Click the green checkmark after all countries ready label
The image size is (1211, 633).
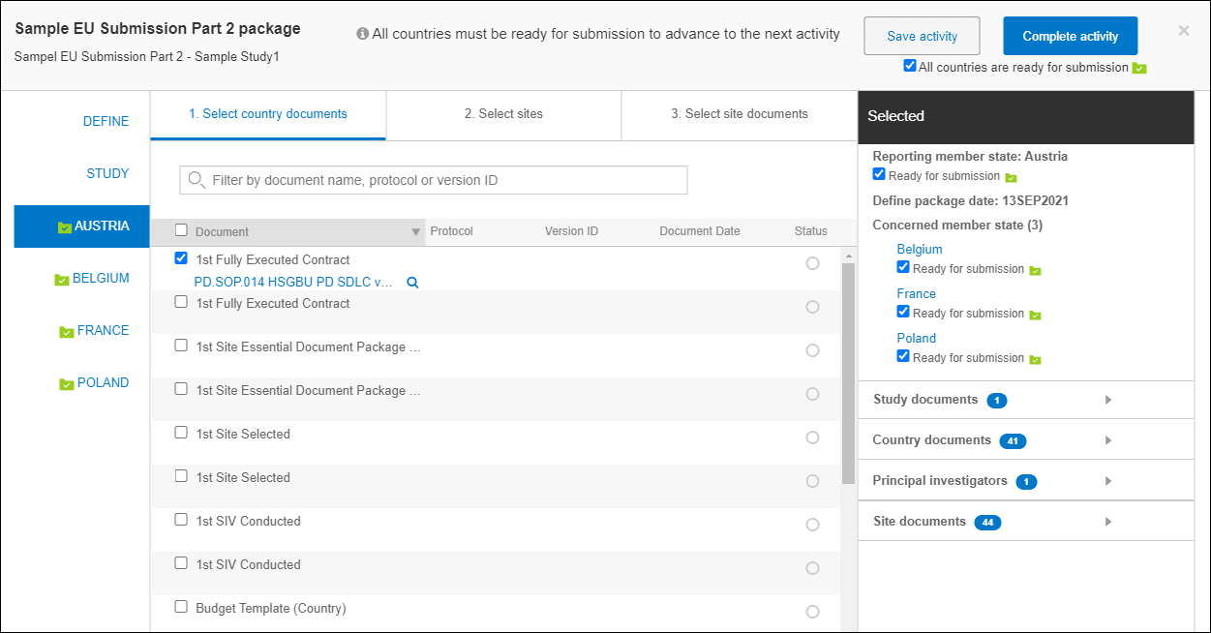[1139, 68]
